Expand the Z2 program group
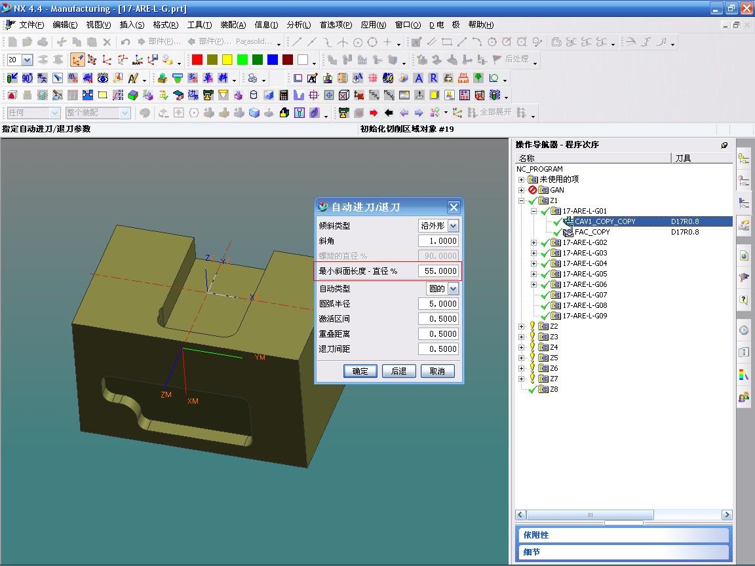 [521, 326]
